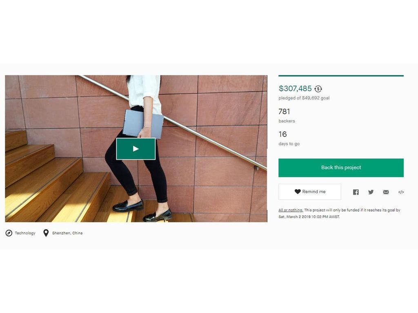This screenshot has width=418, height=313.
Task: Click the currency conversion icon beside $307,485
Action: (318, 88)
